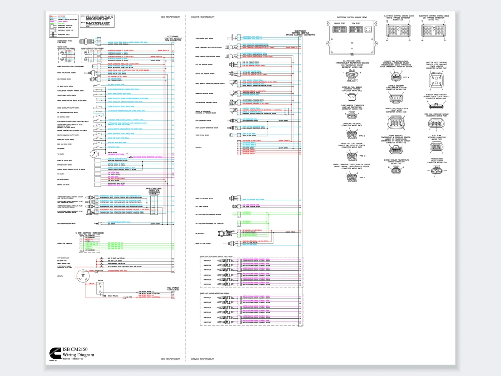
Task: Select the "OEM PORT" label on the ECM
Action: (x=356, y=23)
